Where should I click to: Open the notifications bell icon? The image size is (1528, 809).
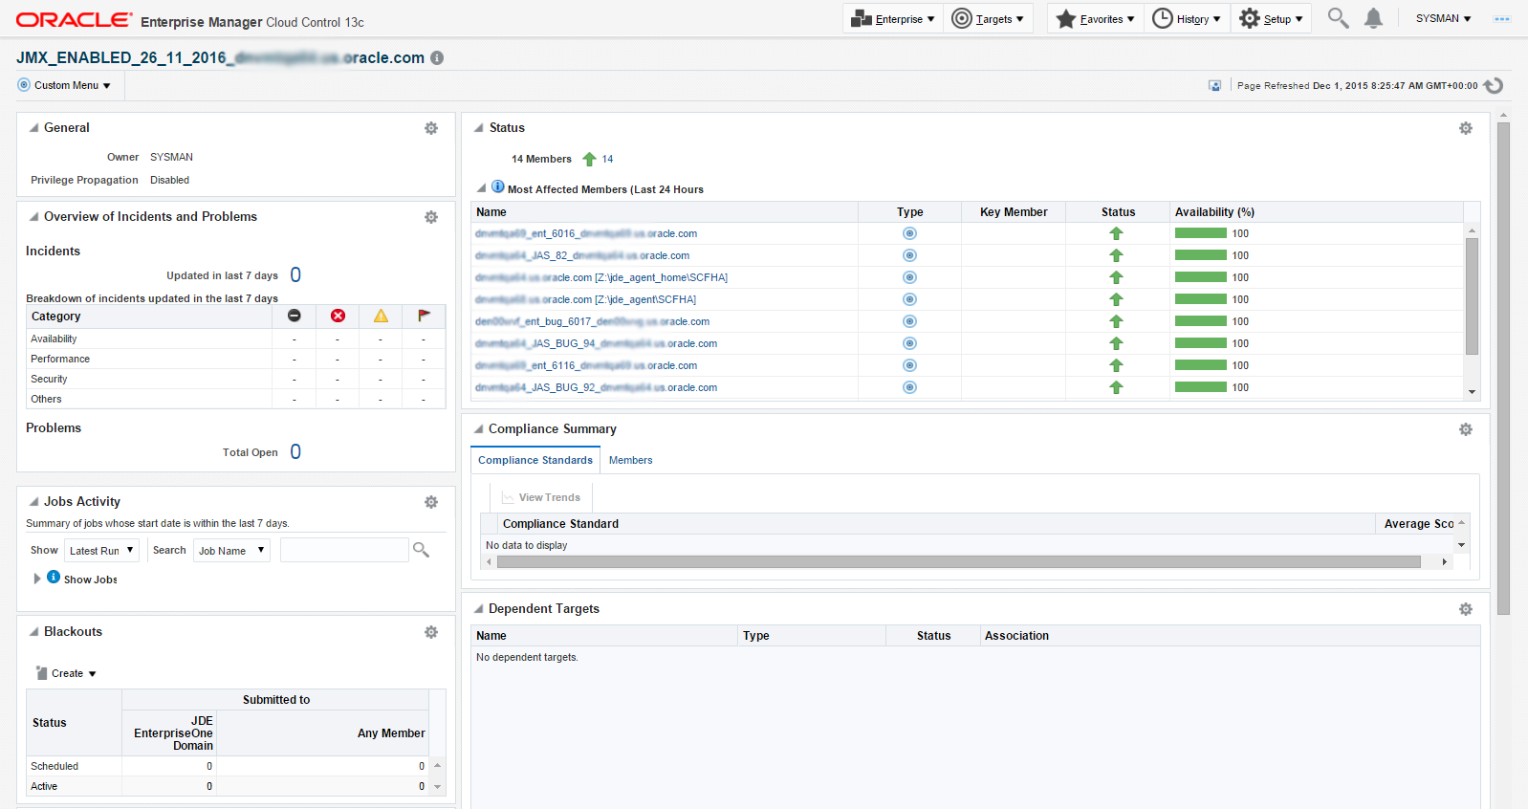pos(1373,18)
